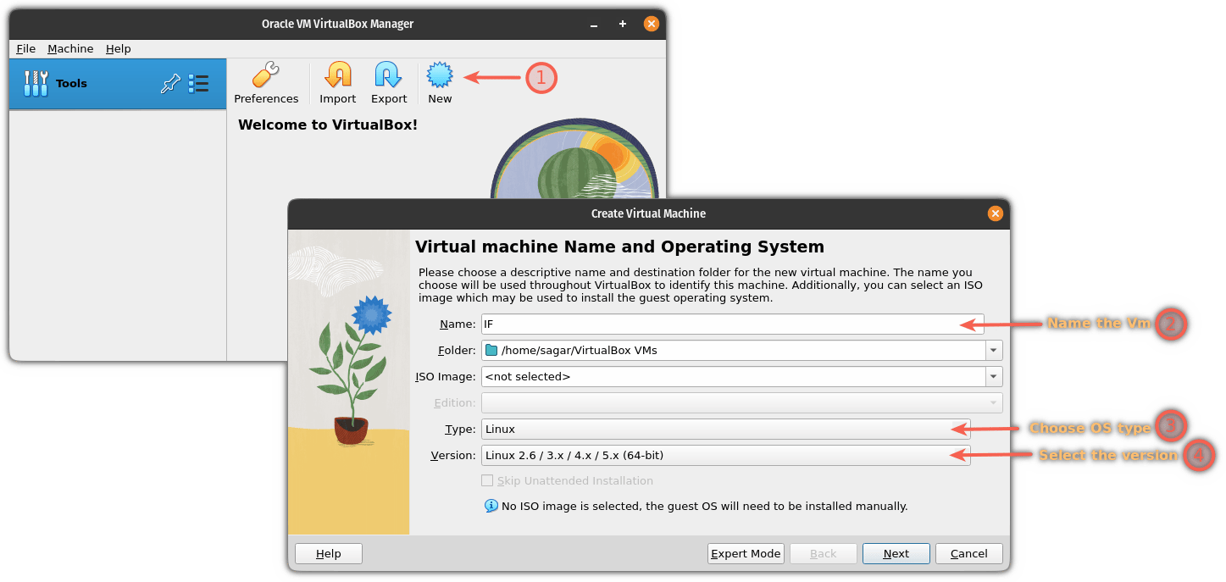
Task: Click the Export appliance icon
Action: pyautogui.click(x=389, y=76)
